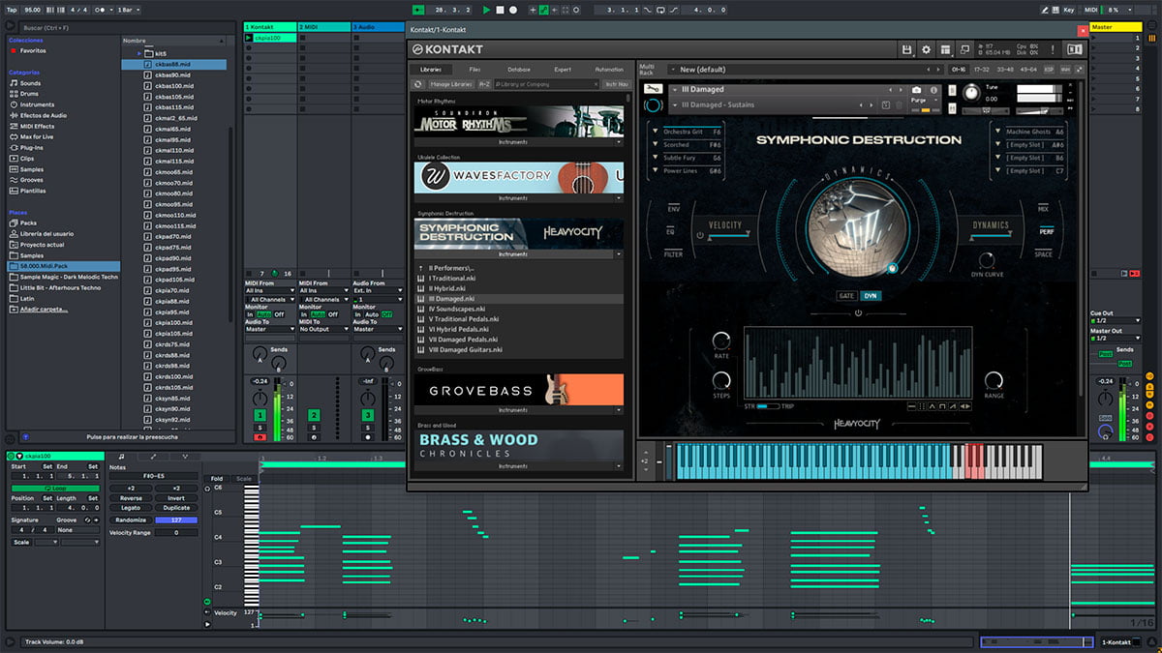
Task: Solo track 1 with S button
Action: click(x=260, y=427)
